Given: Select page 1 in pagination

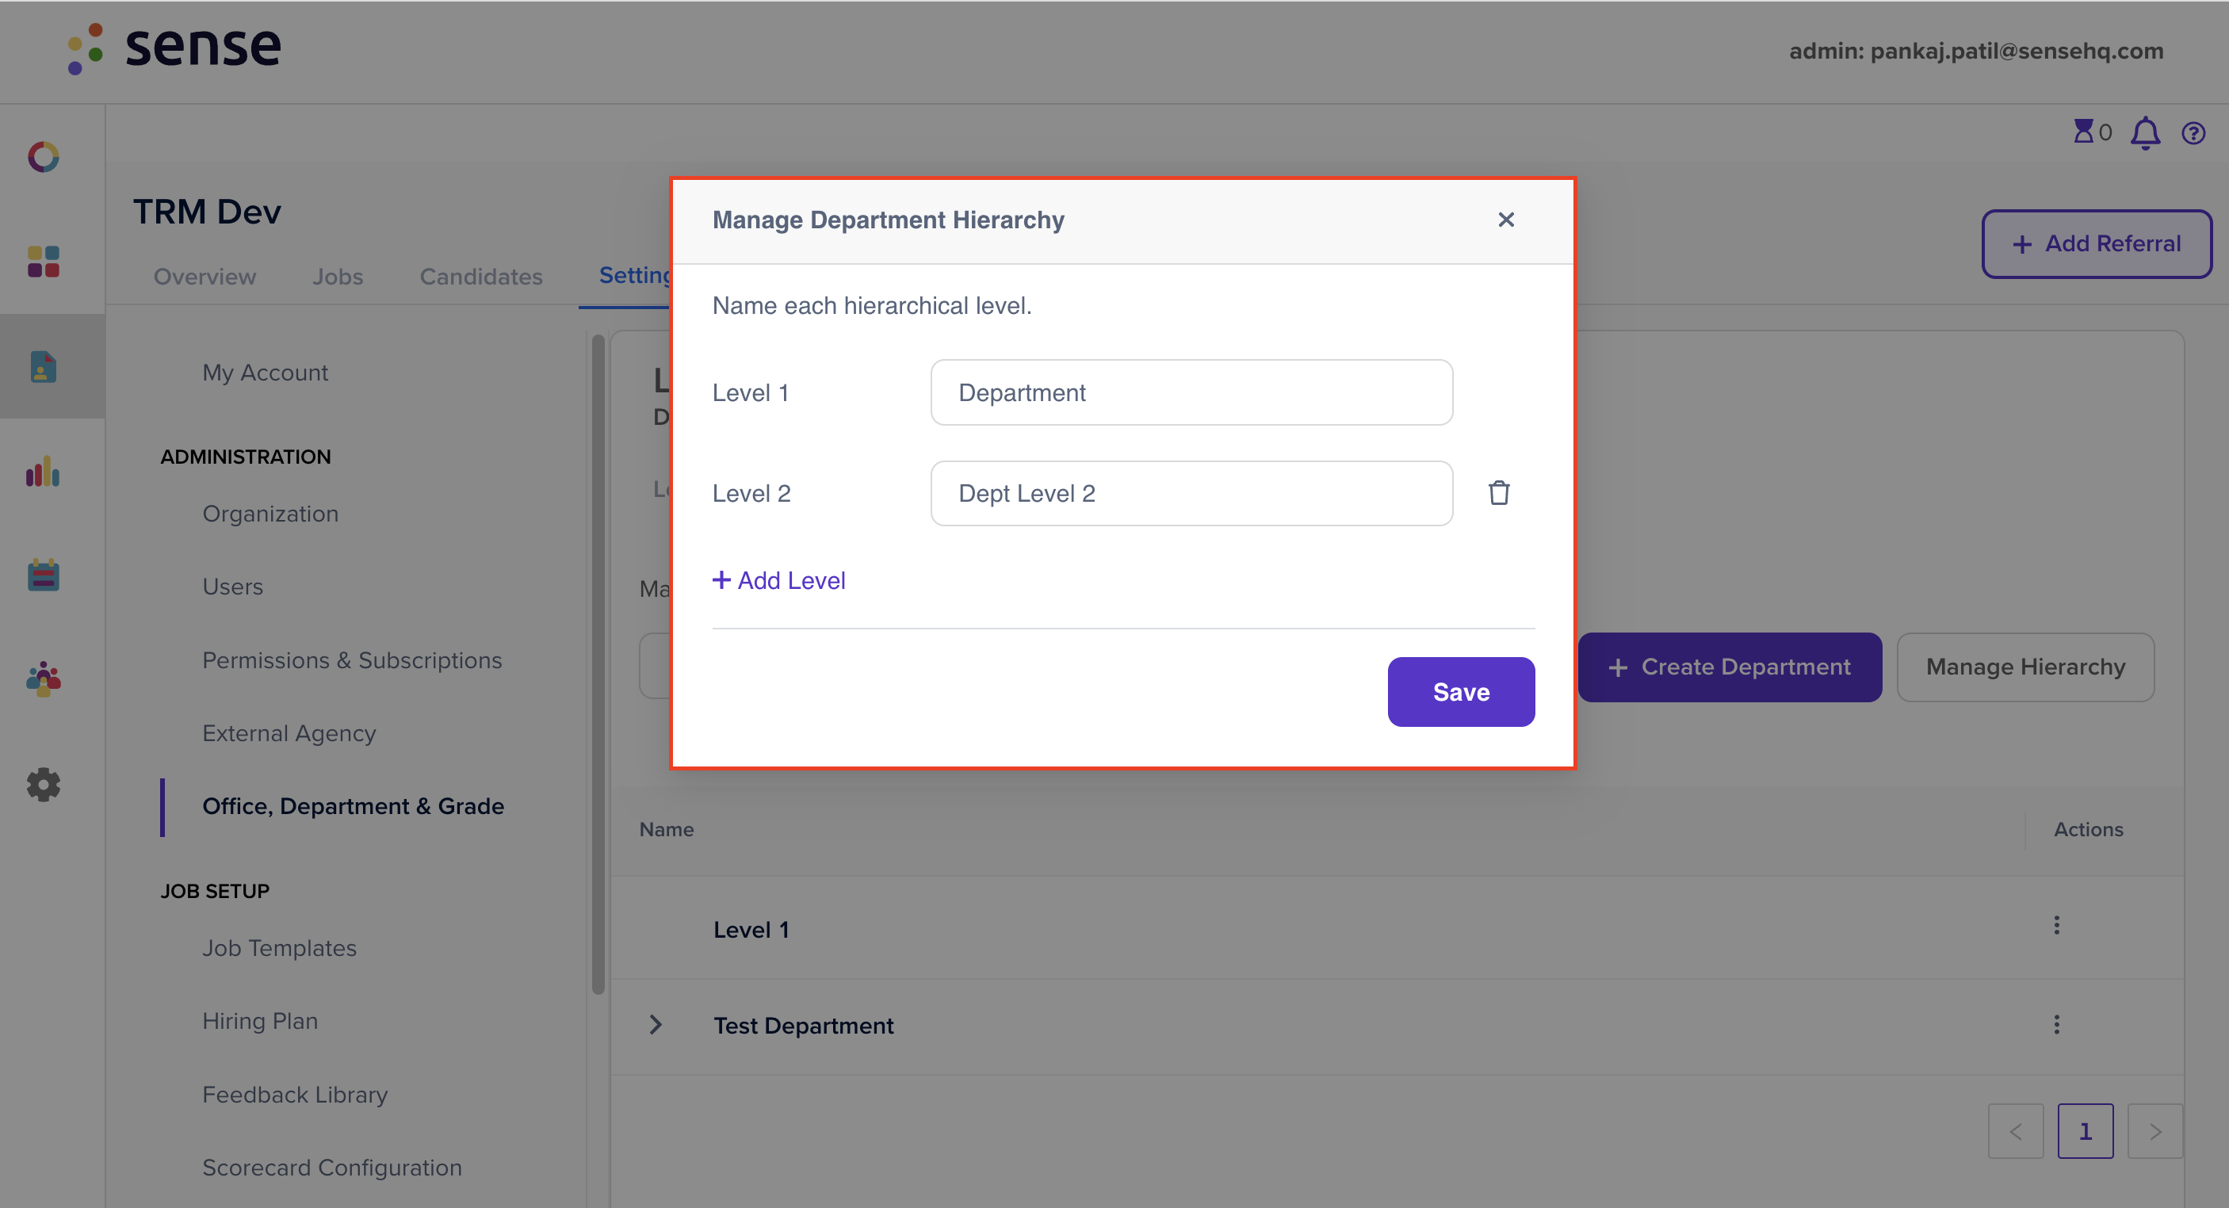Looking at the screenshot, I should 2086,1131.
